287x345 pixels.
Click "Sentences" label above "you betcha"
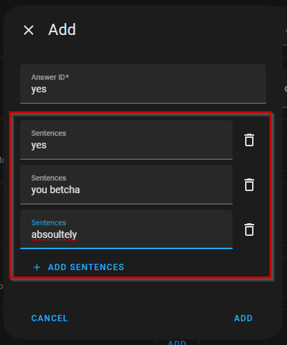tap(49, 178)
